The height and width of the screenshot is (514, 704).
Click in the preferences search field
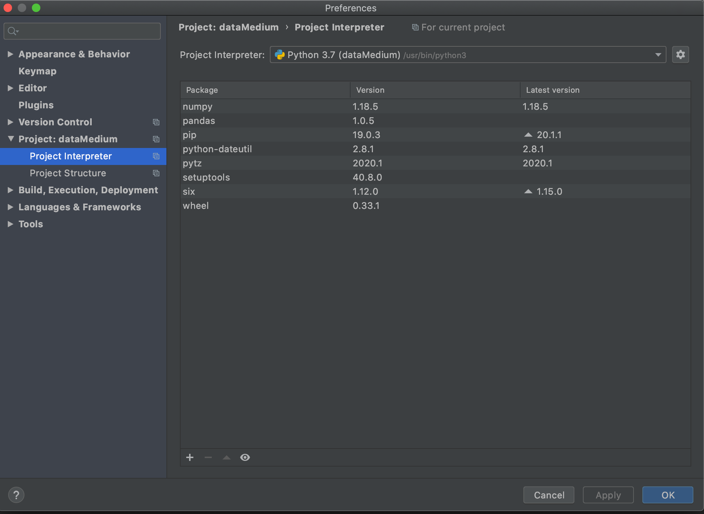[x=89, y=31]
